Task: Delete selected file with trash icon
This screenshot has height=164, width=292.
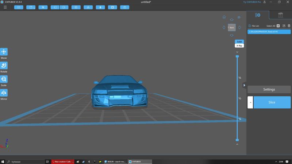Action: (x=289, y=26)
